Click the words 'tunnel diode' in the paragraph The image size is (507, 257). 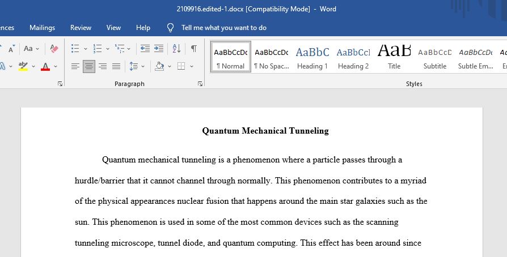pos(181,243)
